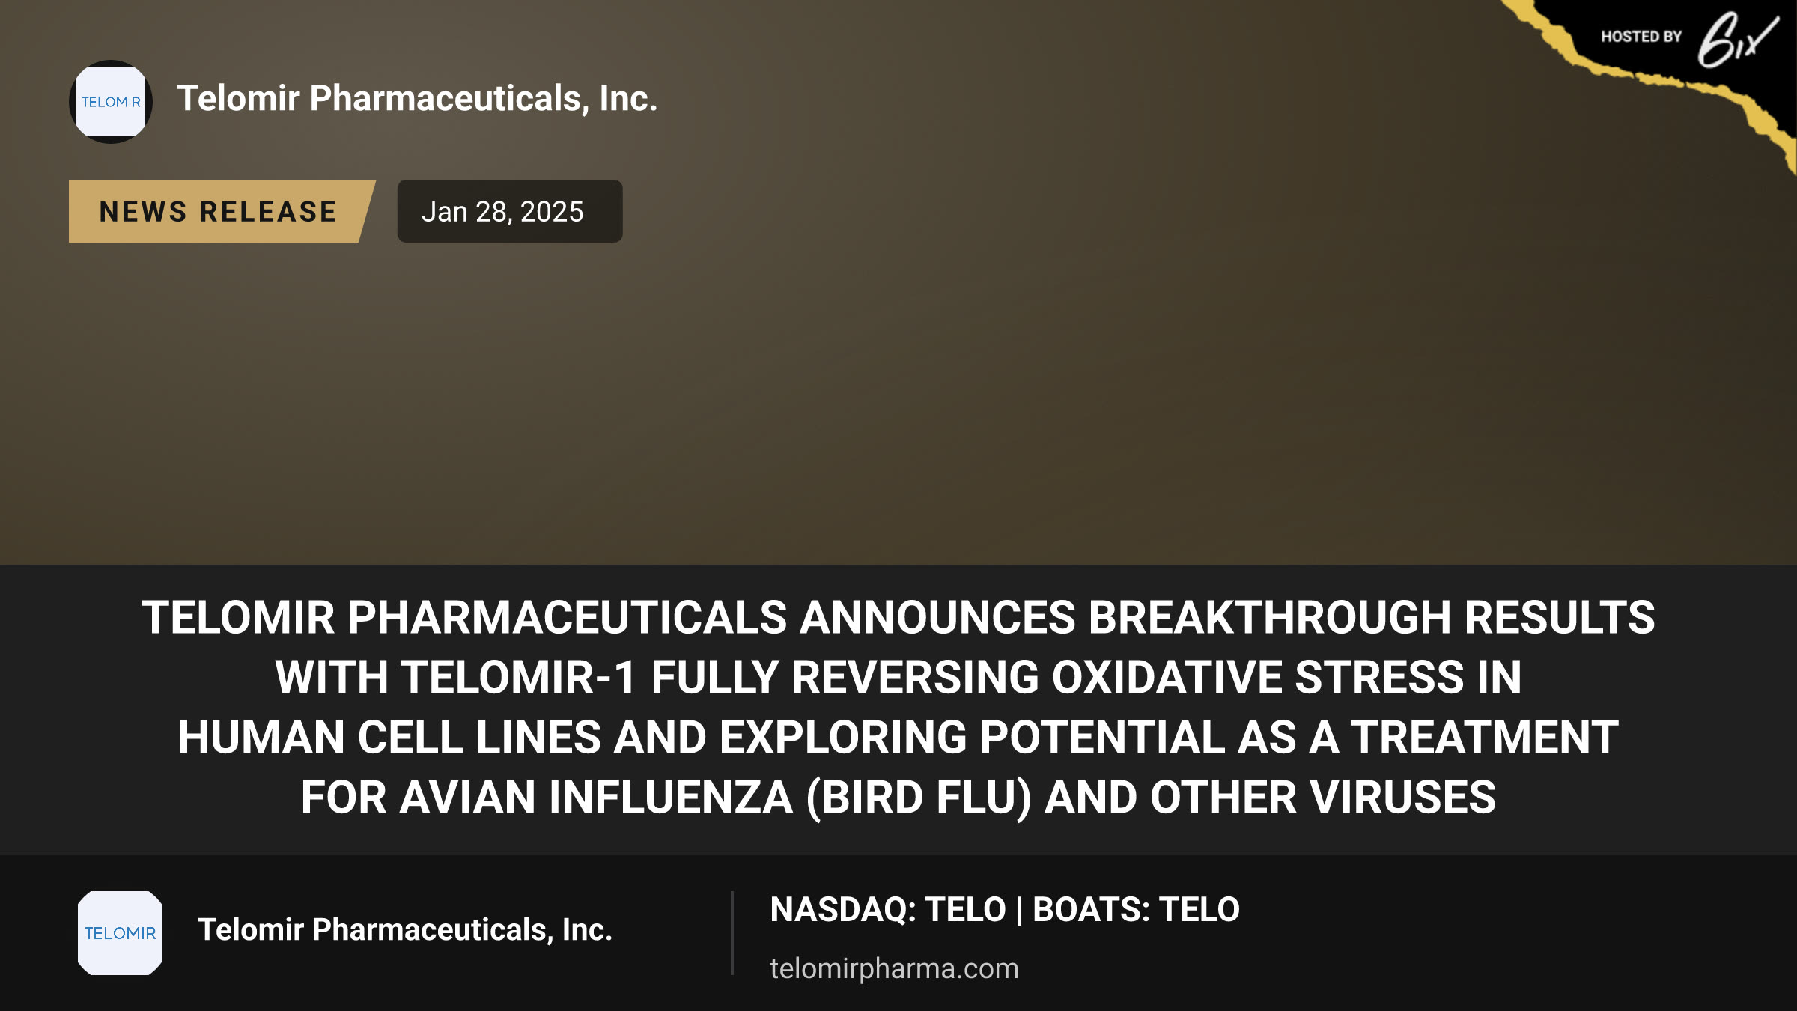This screenshot has width=1797, height=1011.
Task: Click the vertical divider line in footer
Action: [732, 933]
